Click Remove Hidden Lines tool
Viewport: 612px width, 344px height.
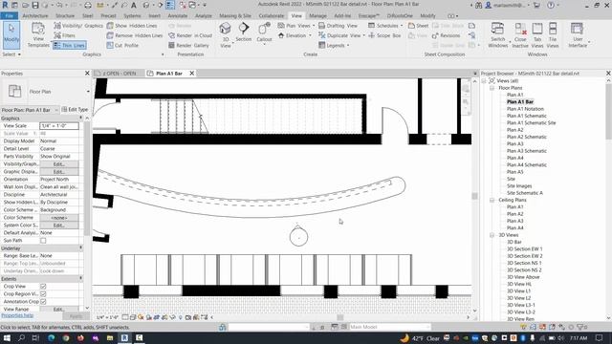135,35
